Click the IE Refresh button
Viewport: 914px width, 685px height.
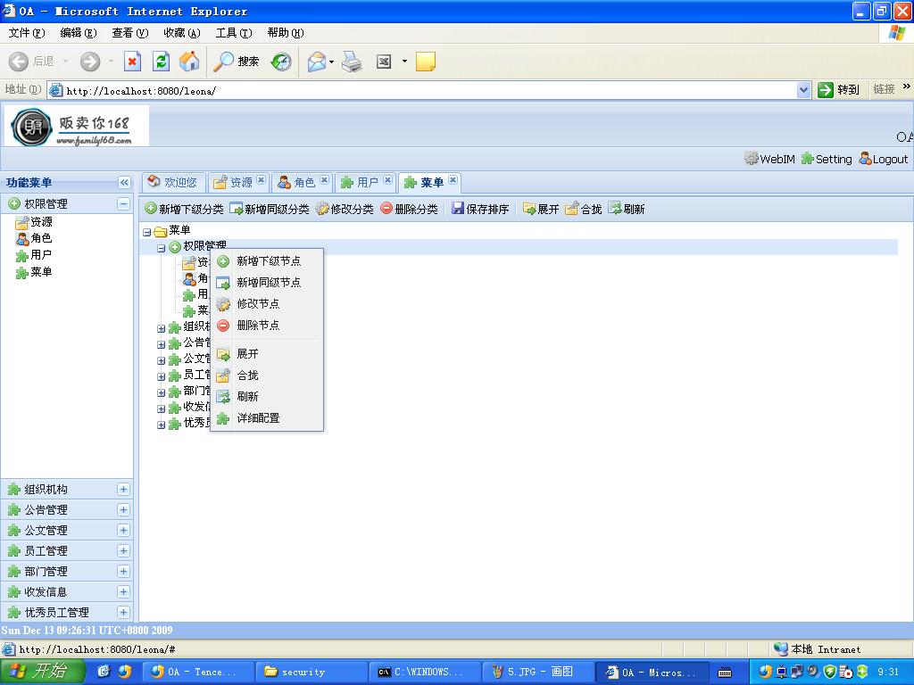coord(161,62)
